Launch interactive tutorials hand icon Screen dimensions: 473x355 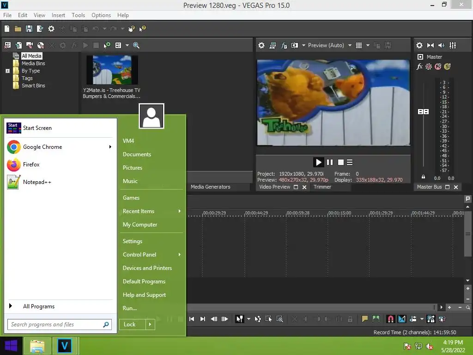(x=131, y=29)
